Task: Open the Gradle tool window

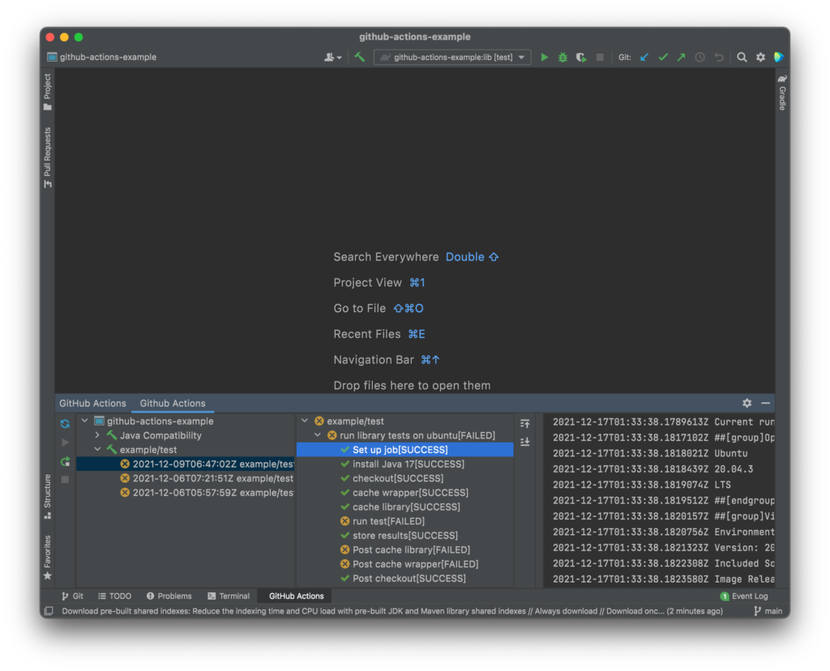Action: [x=782, y=92]
